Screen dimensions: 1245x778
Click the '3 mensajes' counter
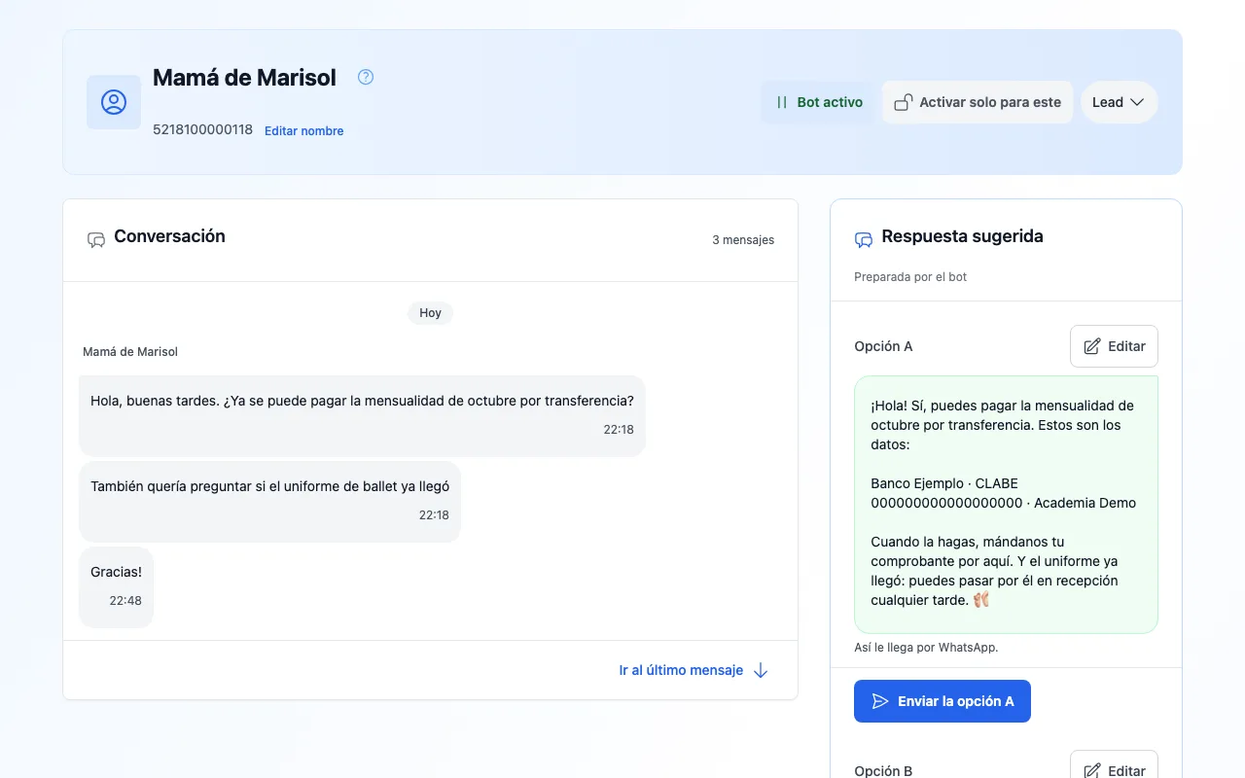(x=743, y=239)
